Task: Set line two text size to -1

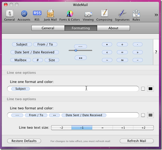Action: click(x=82, y=128)
